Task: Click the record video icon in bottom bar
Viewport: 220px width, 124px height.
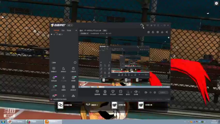Action: pos(146,92)
